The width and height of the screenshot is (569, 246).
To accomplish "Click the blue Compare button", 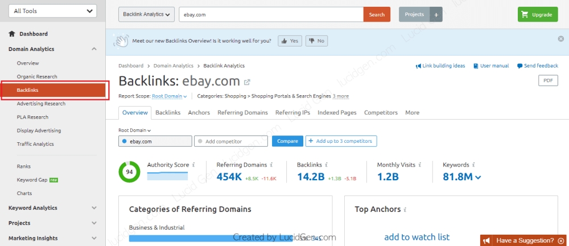I will 287,141.
